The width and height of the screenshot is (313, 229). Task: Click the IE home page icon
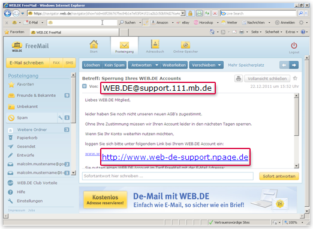tap(212, 32)
